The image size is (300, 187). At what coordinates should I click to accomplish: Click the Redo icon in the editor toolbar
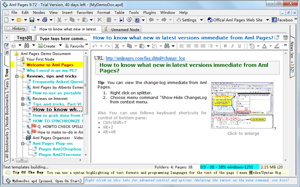[107, 46]
